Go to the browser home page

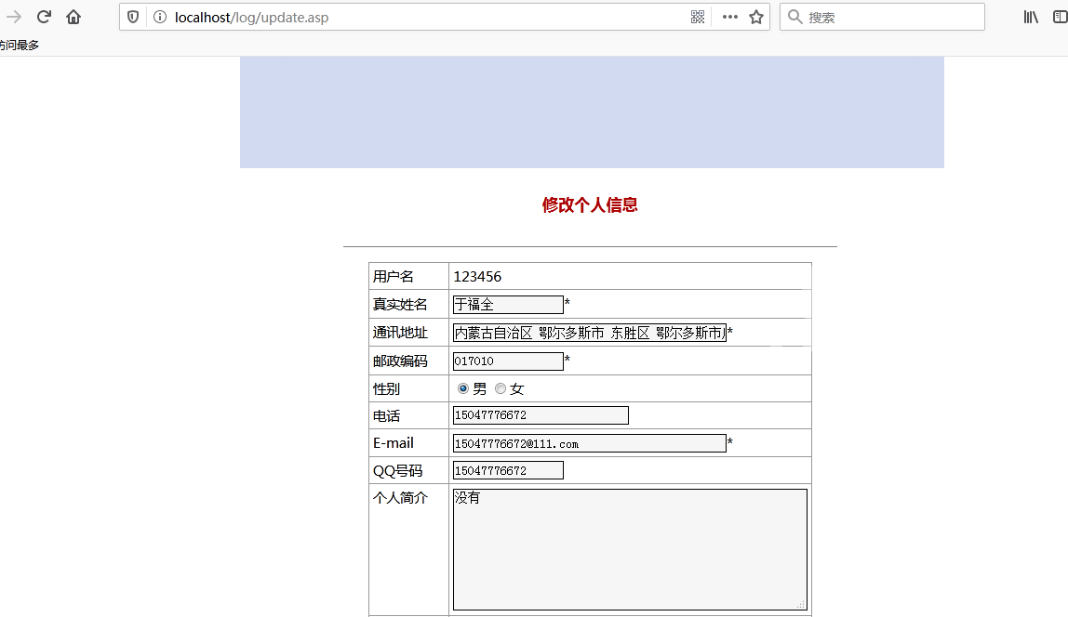pos(73,17)
